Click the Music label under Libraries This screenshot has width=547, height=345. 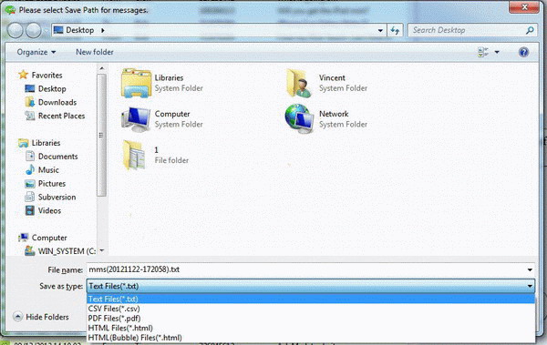pos(48,170)
